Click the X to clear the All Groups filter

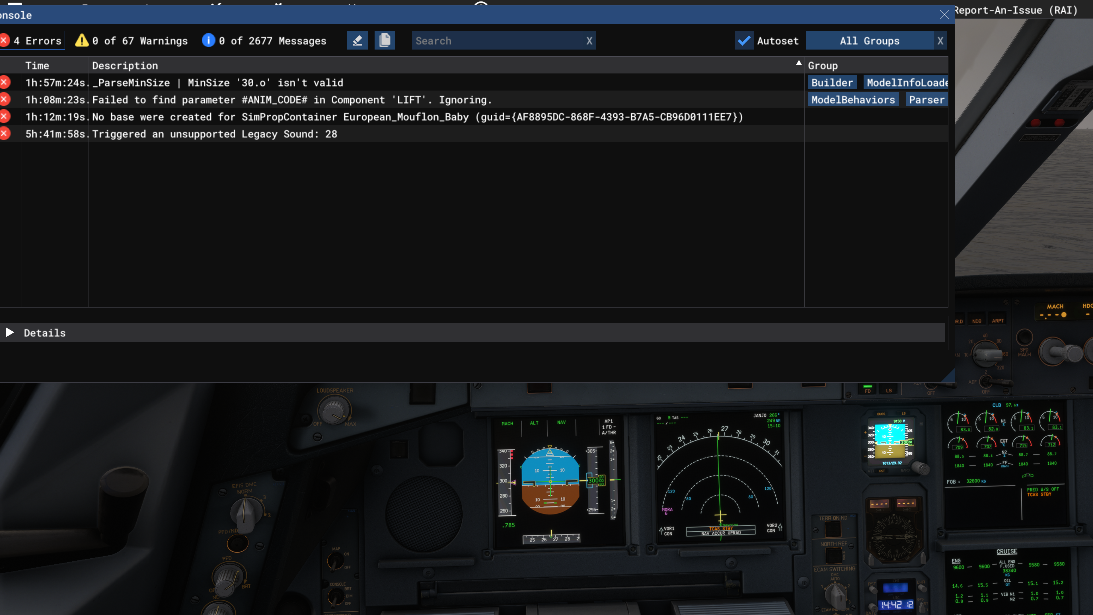940,41
